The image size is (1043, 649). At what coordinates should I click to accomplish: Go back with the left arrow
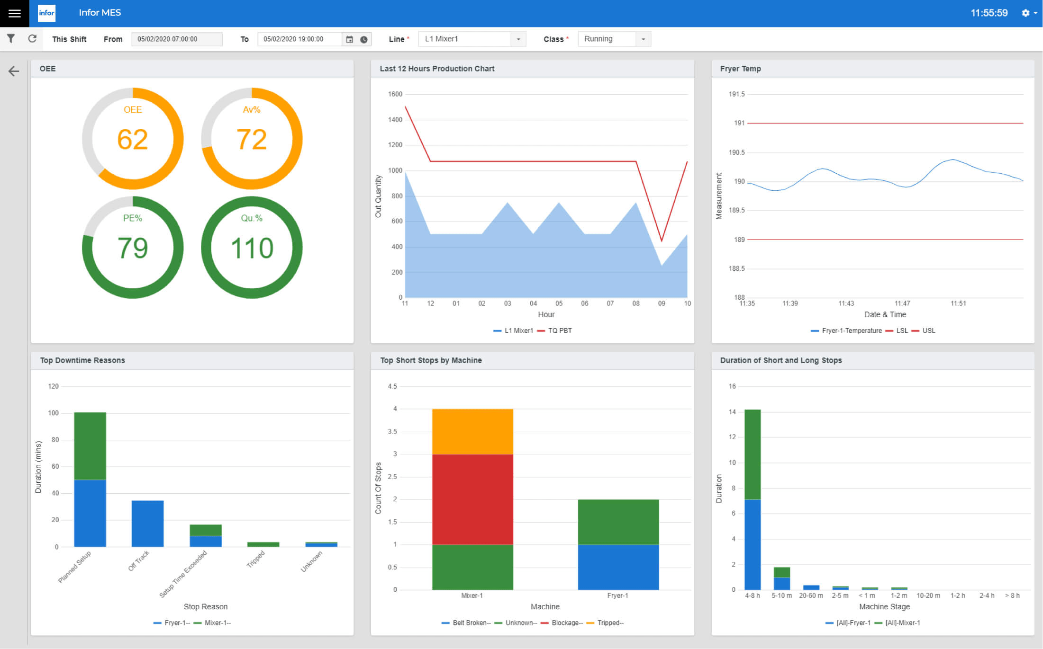(x=13, y=71)
